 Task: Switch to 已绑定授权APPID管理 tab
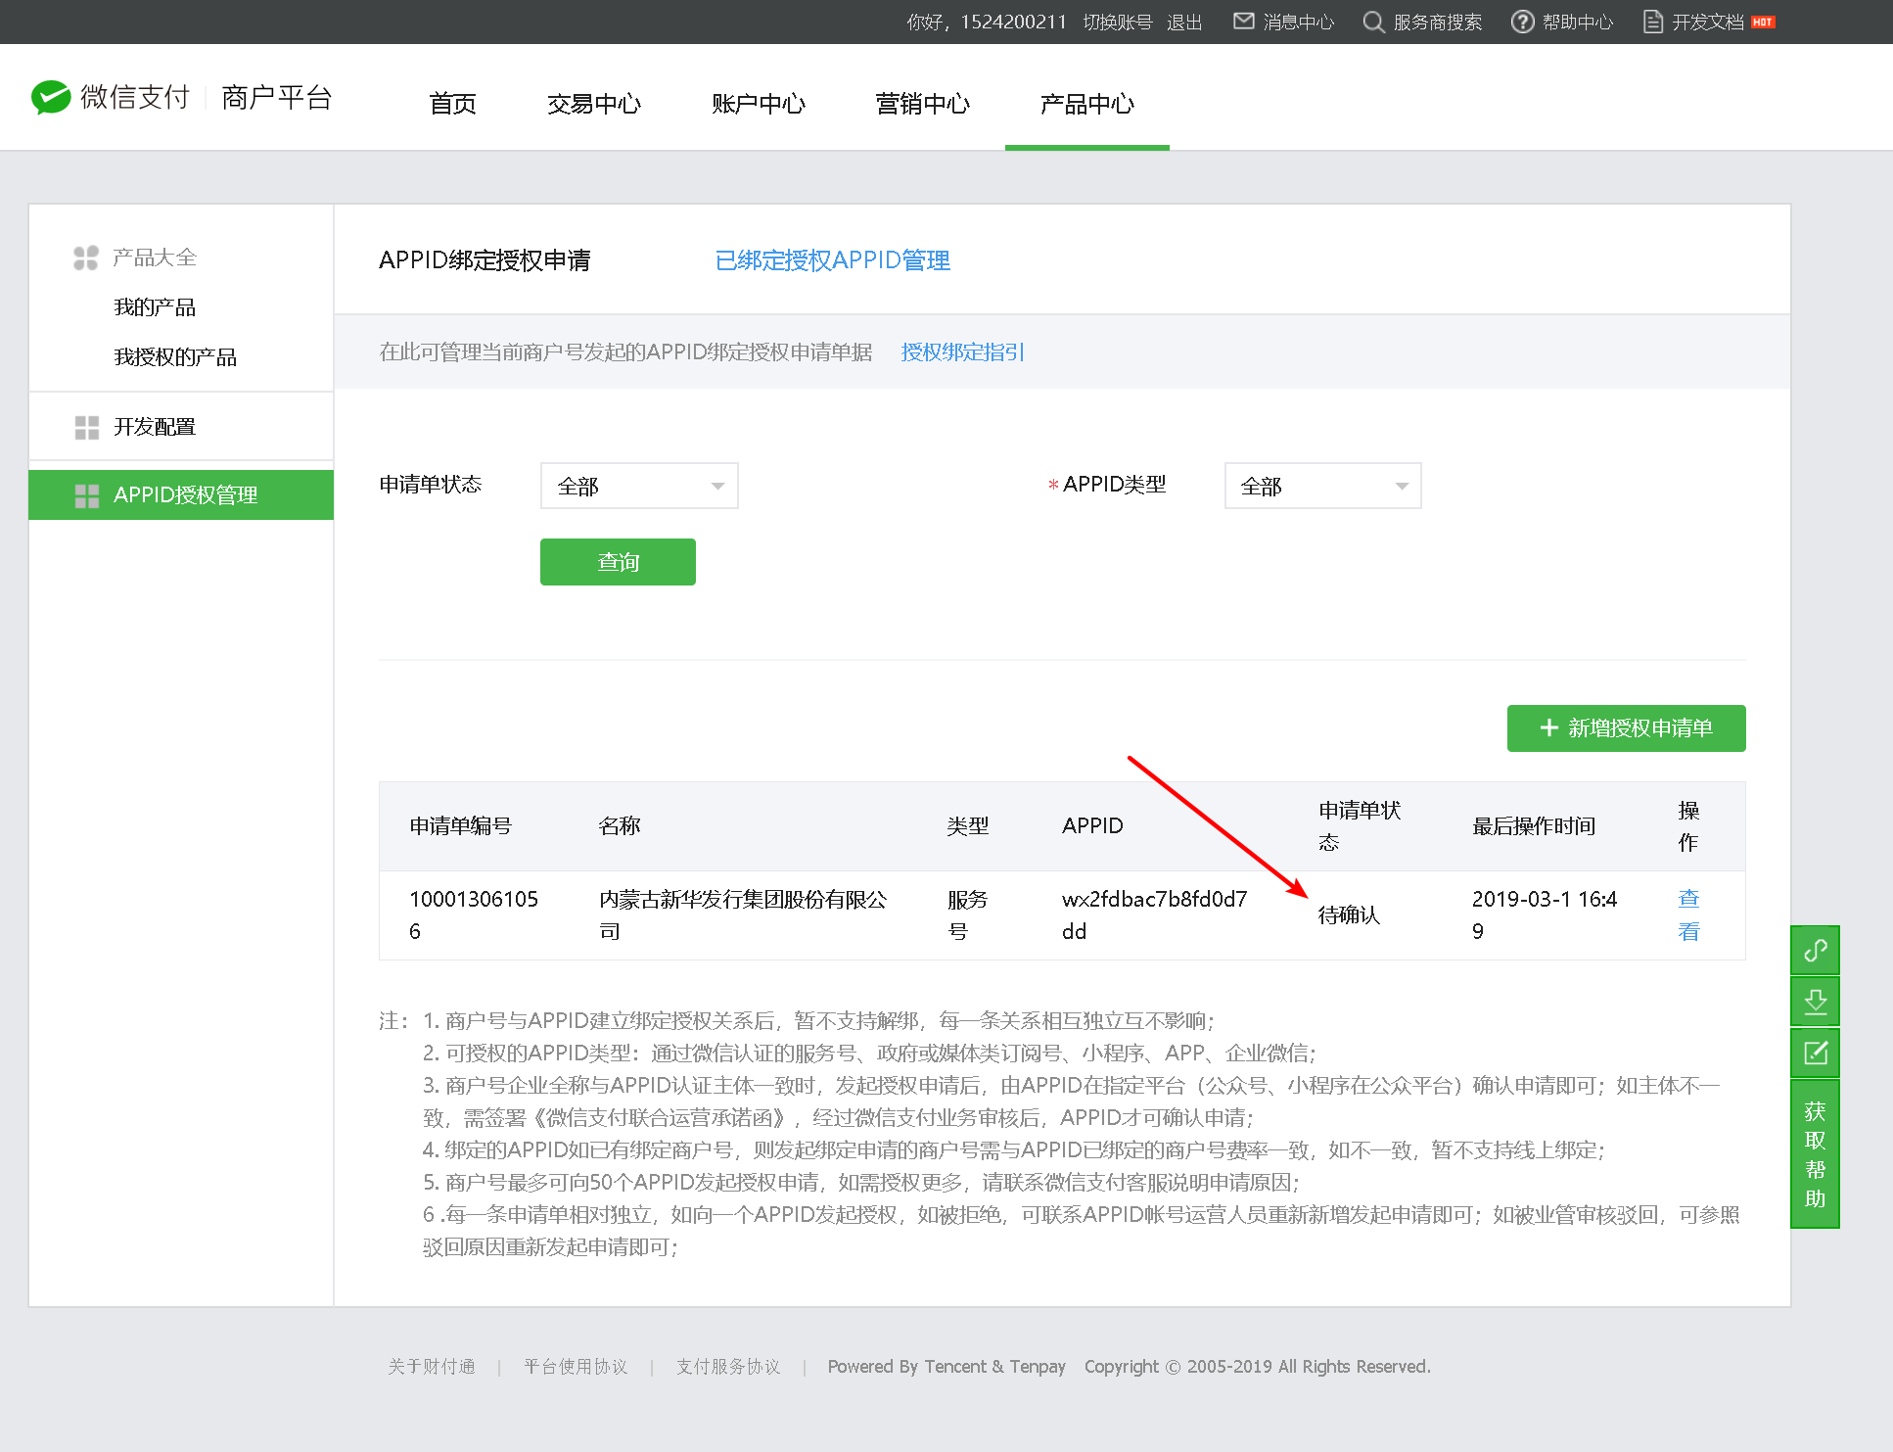pos(832,260)
